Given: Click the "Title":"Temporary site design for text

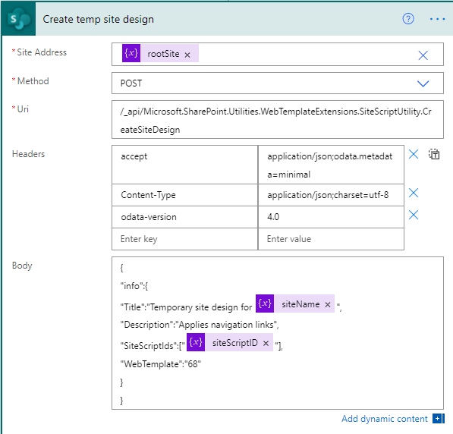Looking at the screenshot, I should [x=187, y=307].
